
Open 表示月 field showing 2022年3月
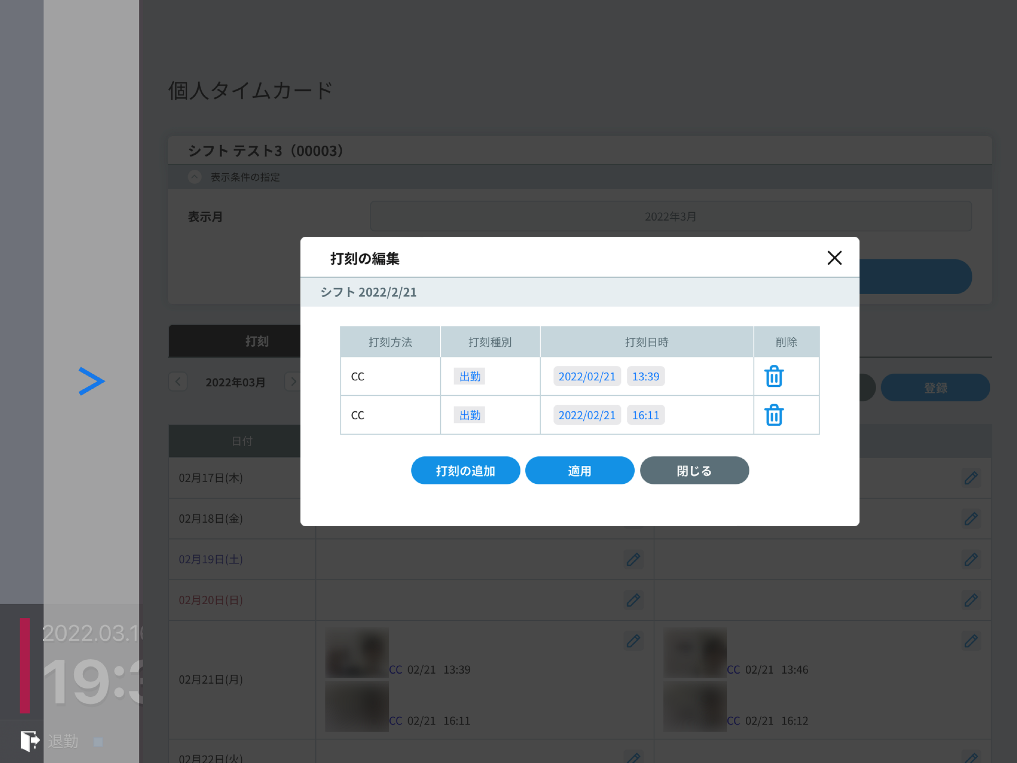click(670, 216)
